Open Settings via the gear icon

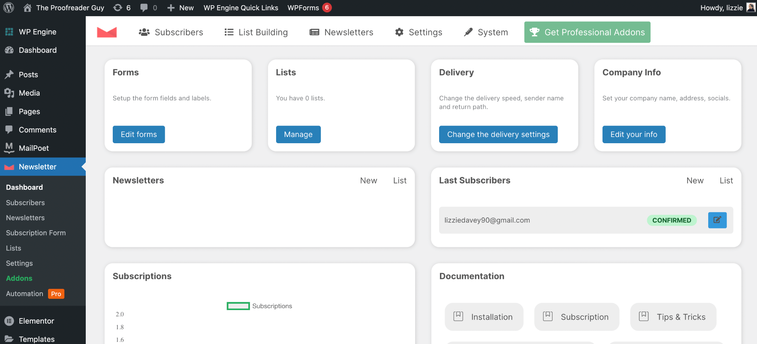tap(399, 32)
